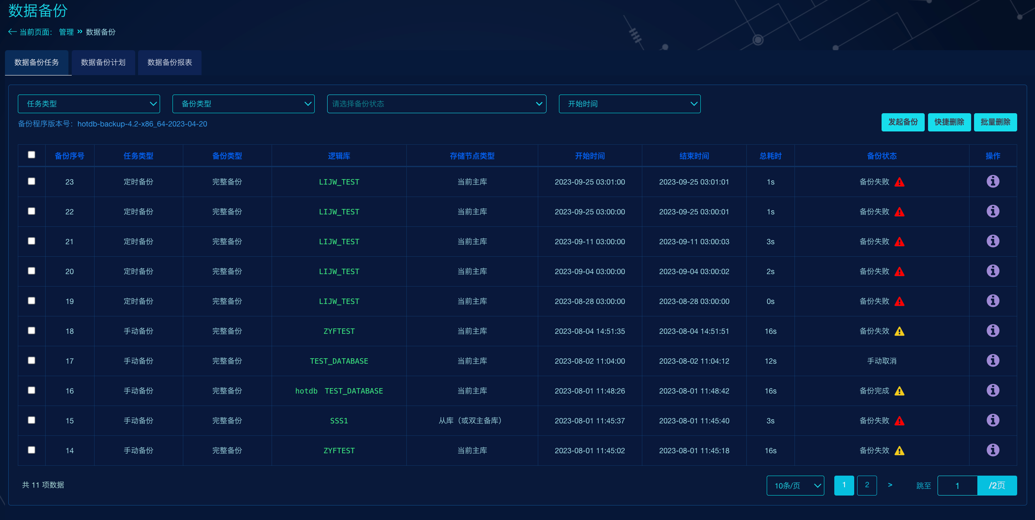
Task: Click back arrow beside current page breadcrumb
Action: click(12, 32)
